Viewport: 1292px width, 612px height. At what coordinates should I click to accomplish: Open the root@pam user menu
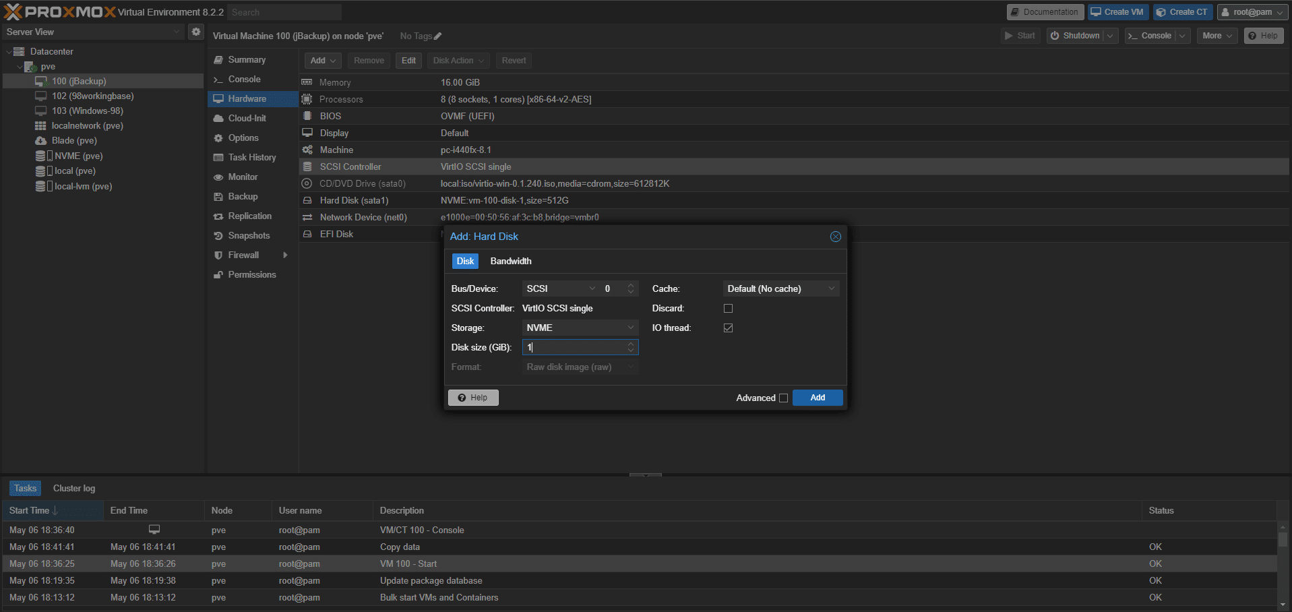pos(1254,12)
